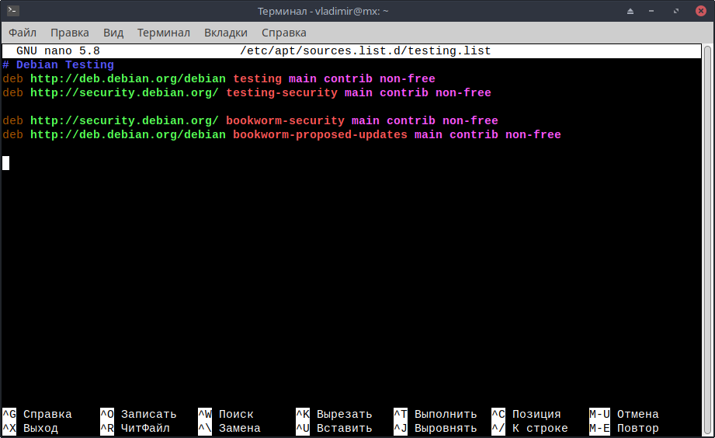Click the ^/ К строке shortcut hint
715x438 pixels.
pyautogui.click(x=530, y=429)
